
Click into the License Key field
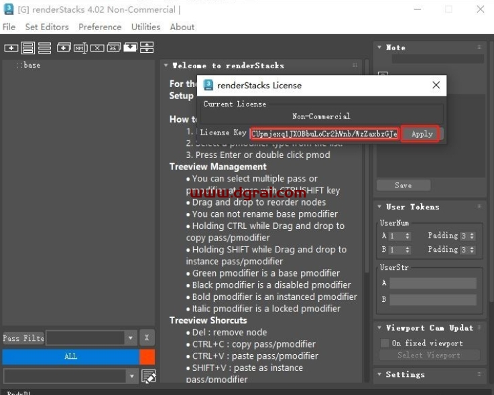point(324,134)
